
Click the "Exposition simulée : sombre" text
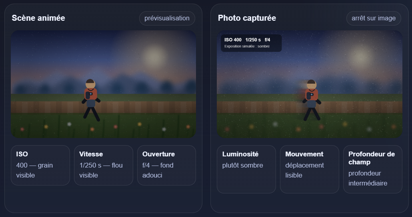pos(247,46)
